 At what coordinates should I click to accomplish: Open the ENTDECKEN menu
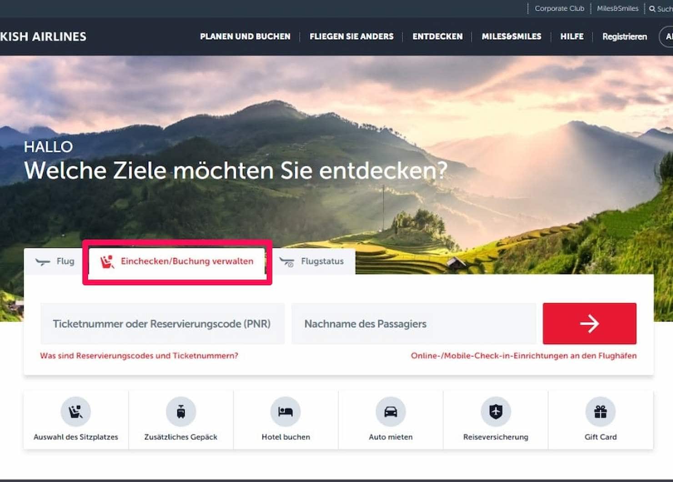[437, 36]
